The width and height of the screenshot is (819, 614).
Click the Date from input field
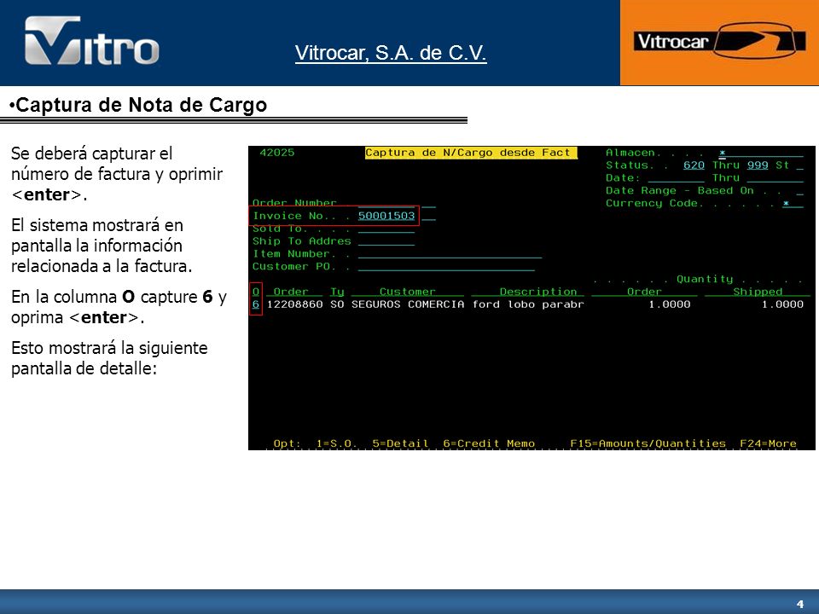(x=677, y=178)
